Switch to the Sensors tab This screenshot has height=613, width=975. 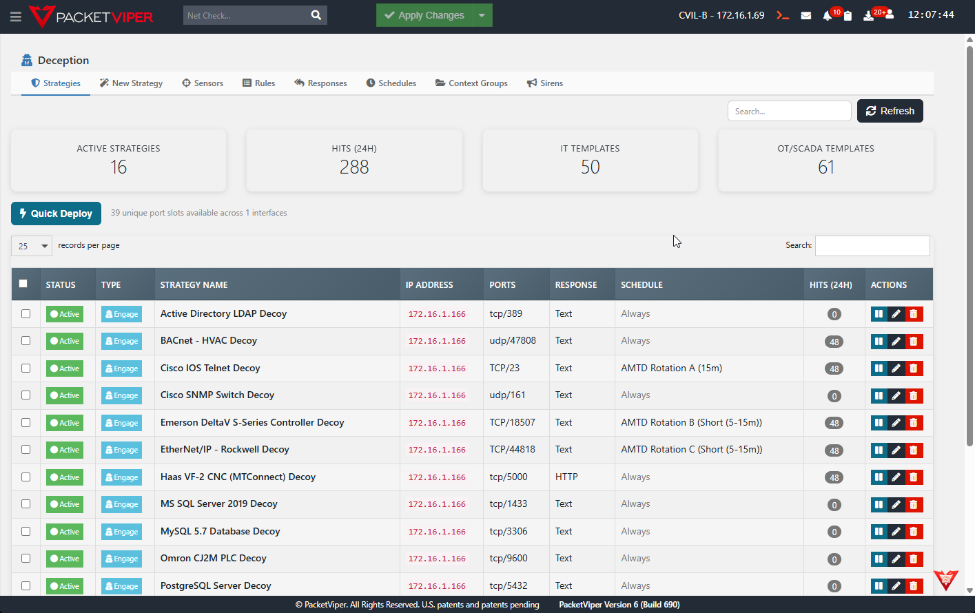[203, 83]
